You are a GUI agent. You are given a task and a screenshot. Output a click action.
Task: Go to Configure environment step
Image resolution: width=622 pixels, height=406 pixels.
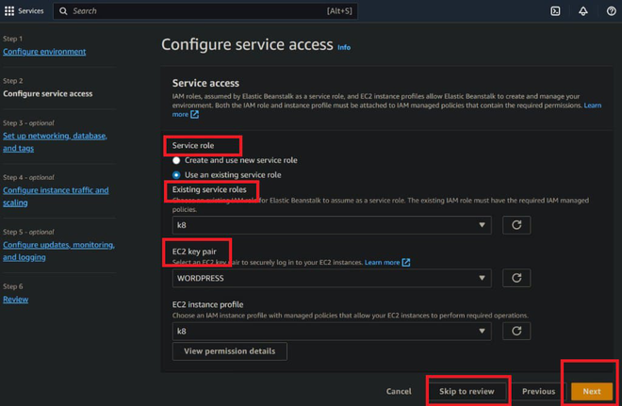pyautogui.click(x=44, y=52)
